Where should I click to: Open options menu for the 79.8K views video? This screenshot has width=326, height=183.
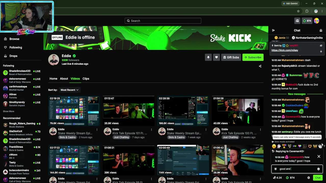[97, 130]
